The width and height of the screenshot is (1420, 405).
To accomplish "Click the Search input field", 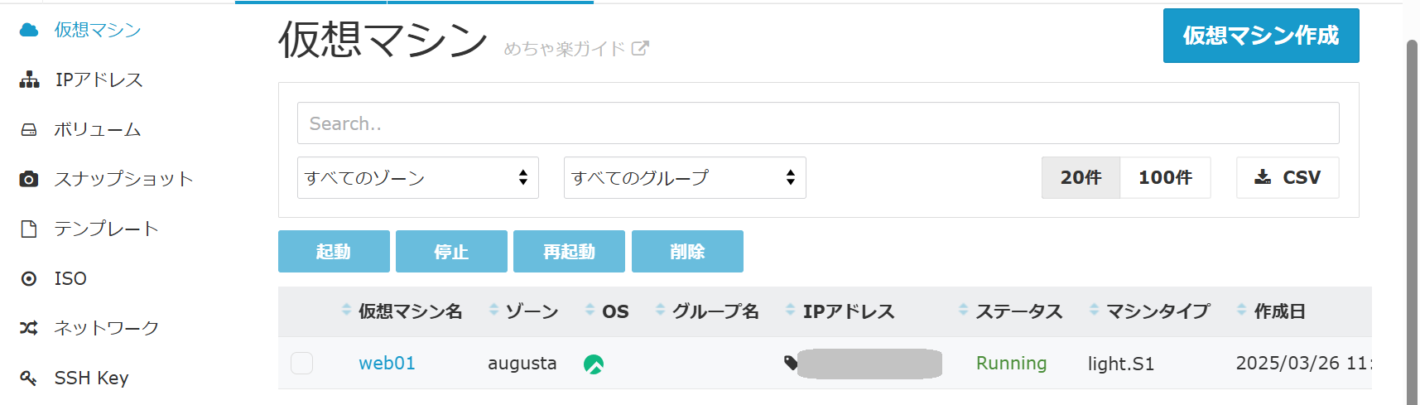I will click(817, 123).
